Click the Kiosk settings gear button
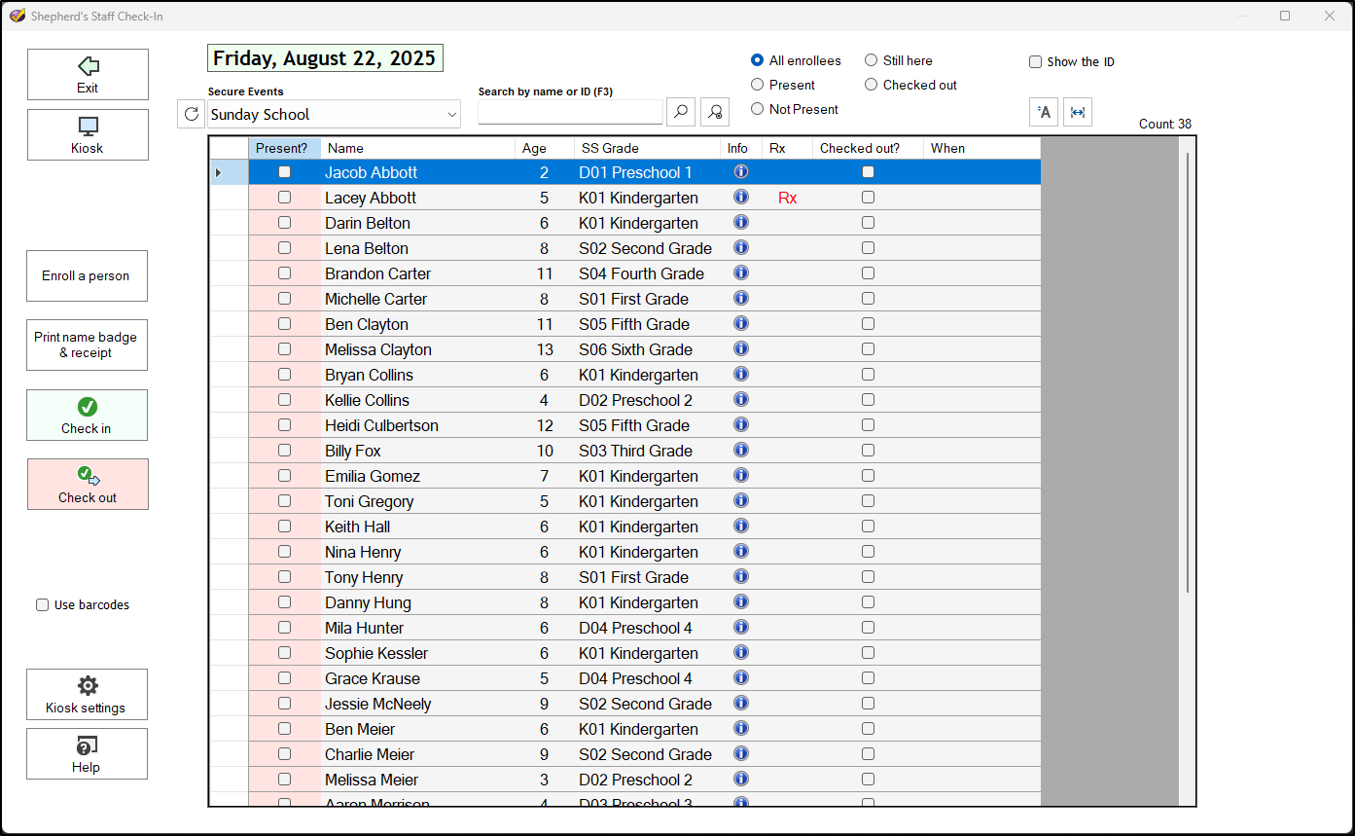Image resolution: width=1355 pixels, height=836 pixels. pyautogui.click(x=88, y=694)
